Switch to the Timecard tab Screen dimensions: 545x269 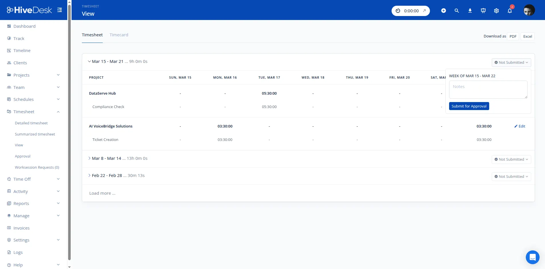click(119, 35)
